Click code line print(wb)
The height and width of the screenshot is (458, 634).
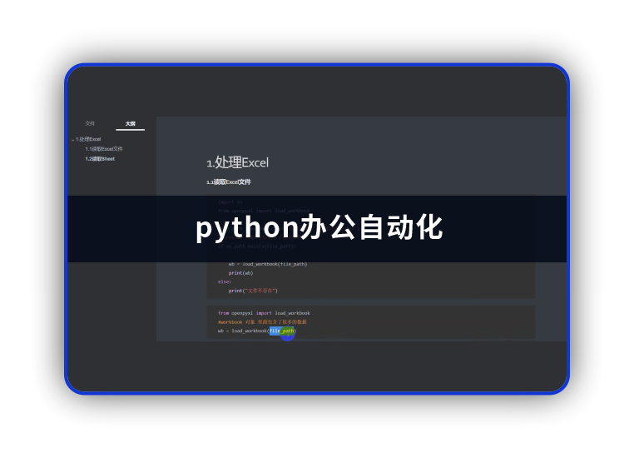[240, 273]
